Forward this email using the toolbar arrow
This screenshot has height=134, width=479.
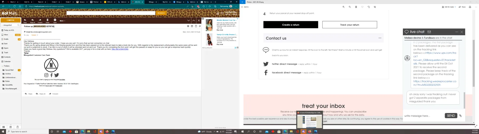pos(40,21)
